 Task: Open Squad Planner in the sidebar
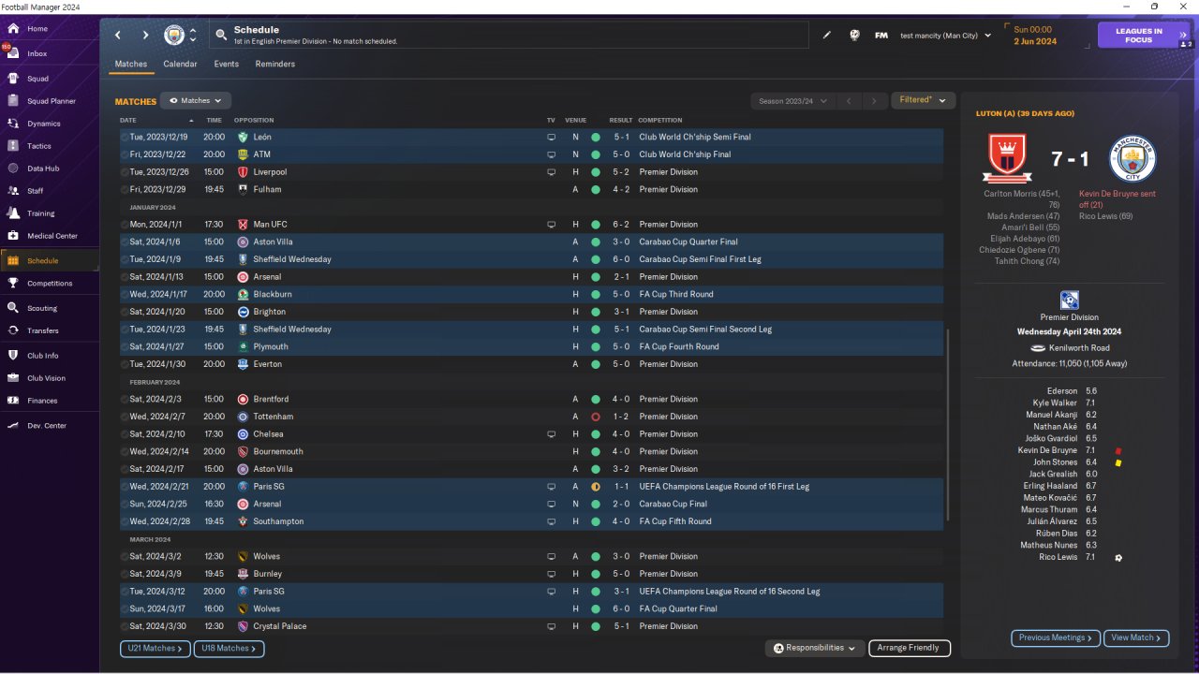[x=50, y=101]
